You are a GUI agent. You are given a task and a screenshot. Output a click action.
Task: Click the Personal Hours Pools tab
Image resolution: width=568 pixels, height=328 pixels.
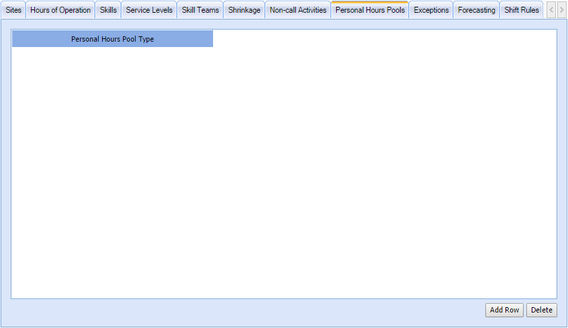(370, 10)
